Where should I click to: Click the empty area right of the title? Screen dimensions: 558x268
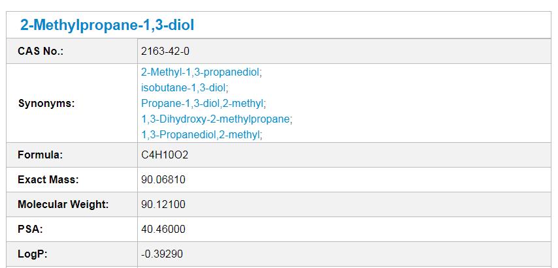pos(372,25)
